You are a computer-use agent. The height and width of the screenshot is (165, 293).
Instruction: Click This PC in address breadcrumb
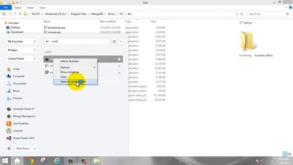coord(36,14)
